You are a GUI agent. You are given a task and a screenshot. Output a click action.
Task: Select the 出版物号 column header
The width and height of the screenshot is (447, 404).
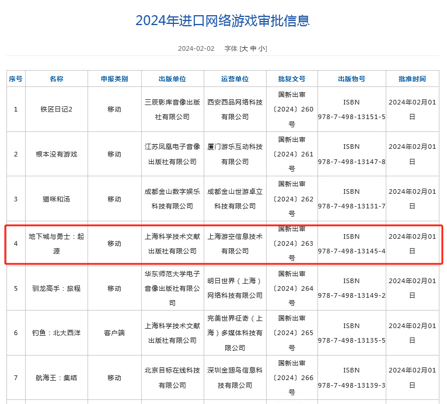(x=351, y=79)
